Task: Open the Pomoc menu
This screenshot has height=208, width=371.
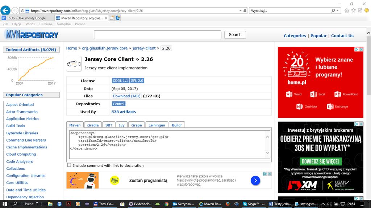Action: [x=80, y=24]
